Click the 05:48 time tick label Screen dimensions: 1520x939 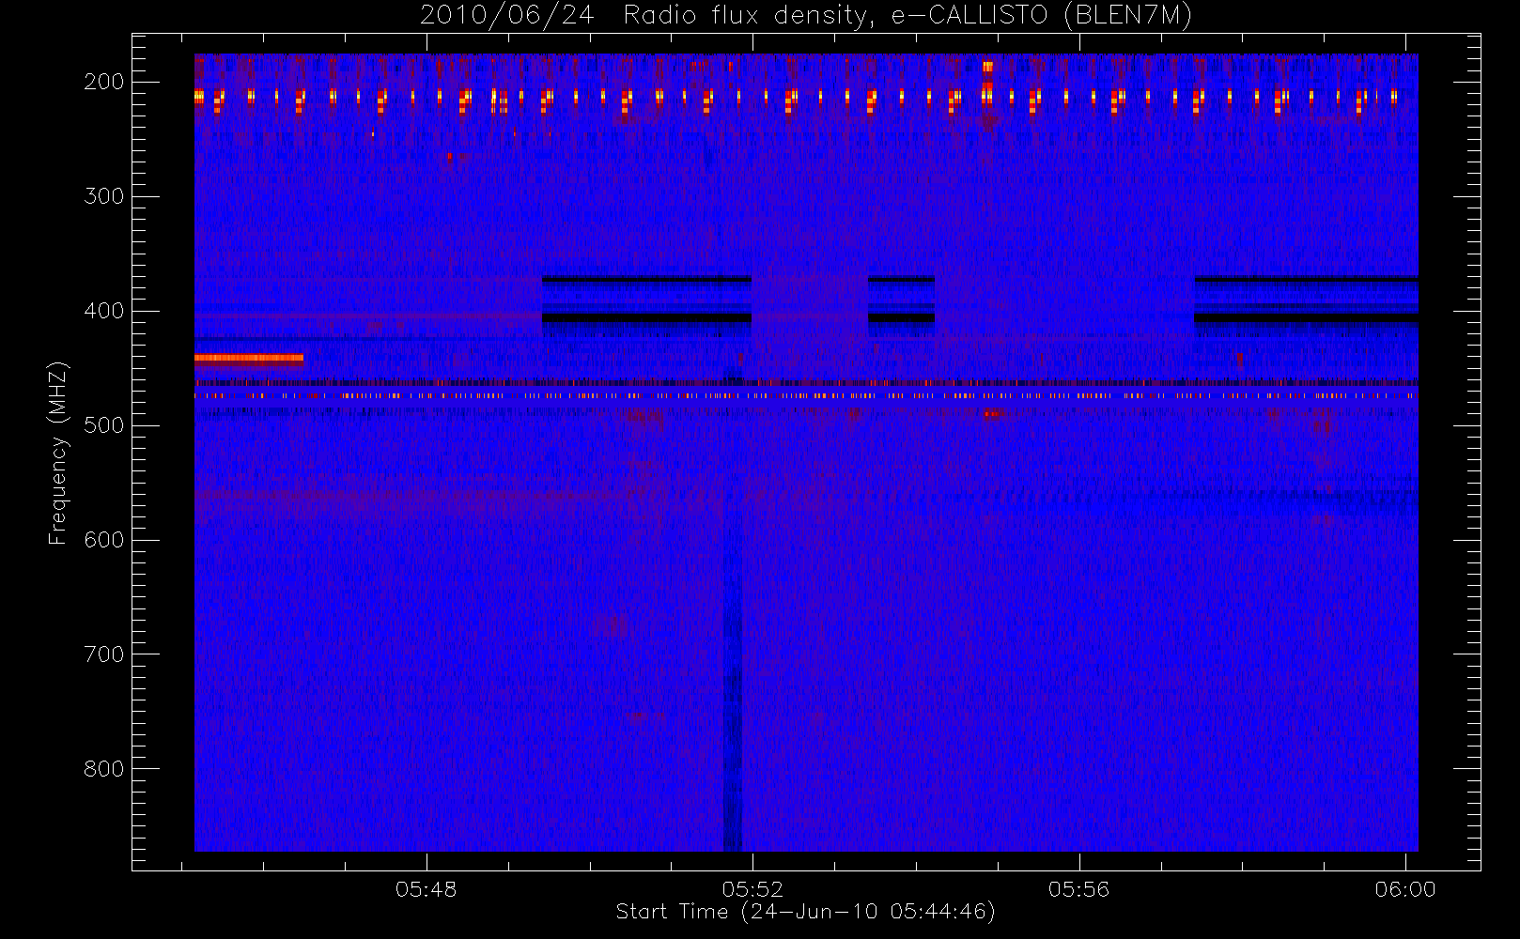pos(426,889)
